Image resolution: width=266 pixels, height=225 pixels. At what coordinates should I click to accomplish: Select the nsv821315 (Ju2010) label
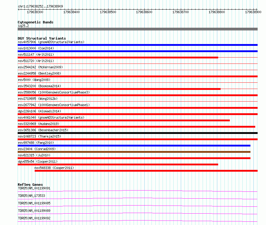[34, 155]
